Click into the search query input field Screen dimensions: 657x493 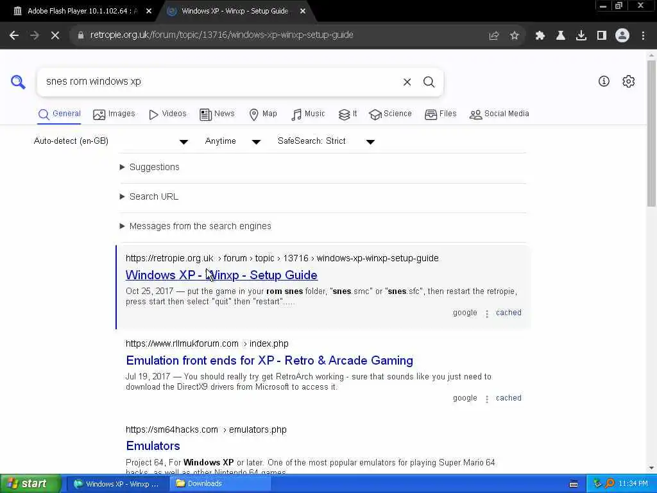click(220, 82)
